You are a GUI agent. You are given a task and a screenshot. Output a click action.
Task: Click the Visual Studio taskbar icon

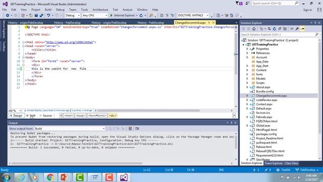tap(124, 177)
